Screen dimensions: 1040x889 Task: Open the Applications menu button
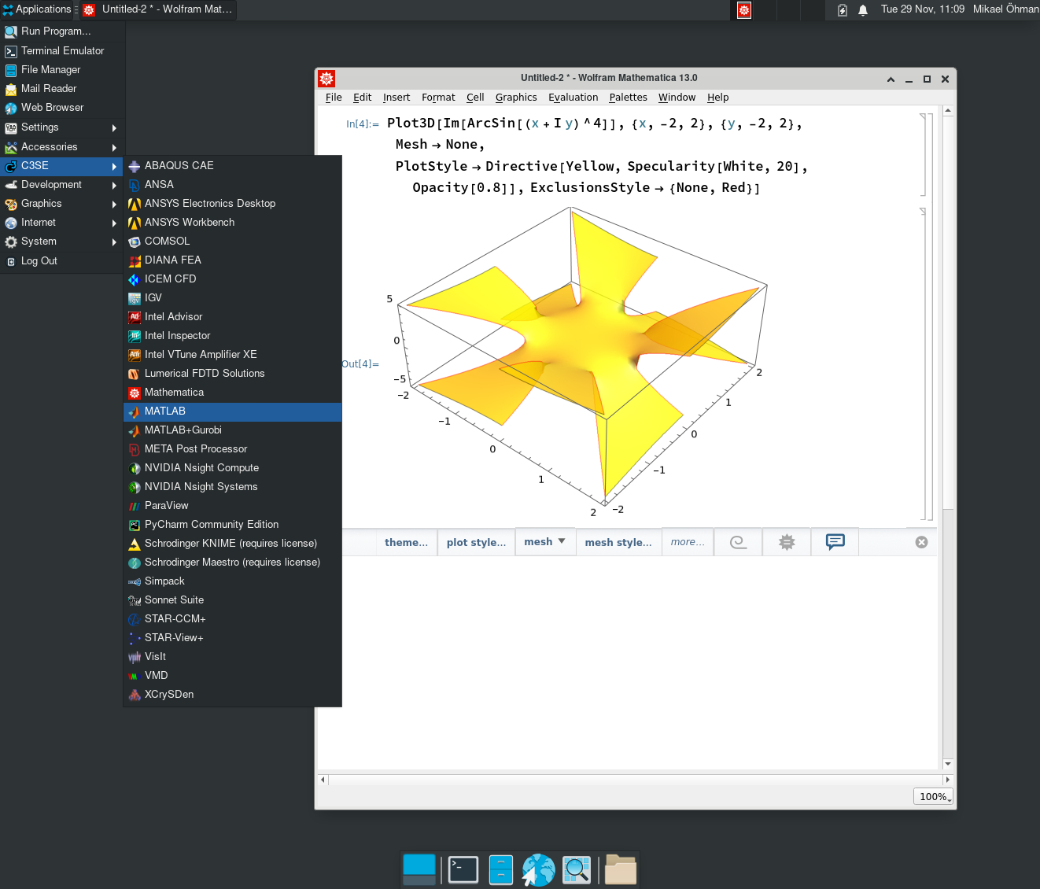click(x=37, y=9)
